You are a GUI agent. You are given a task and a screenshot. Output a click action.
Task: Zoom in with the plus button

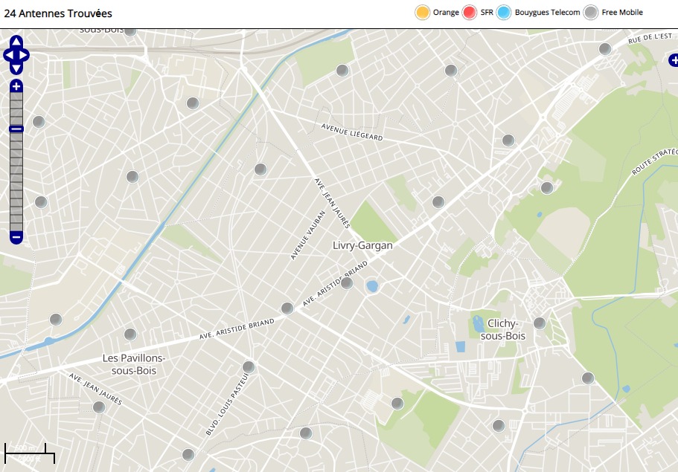[16, 87]
